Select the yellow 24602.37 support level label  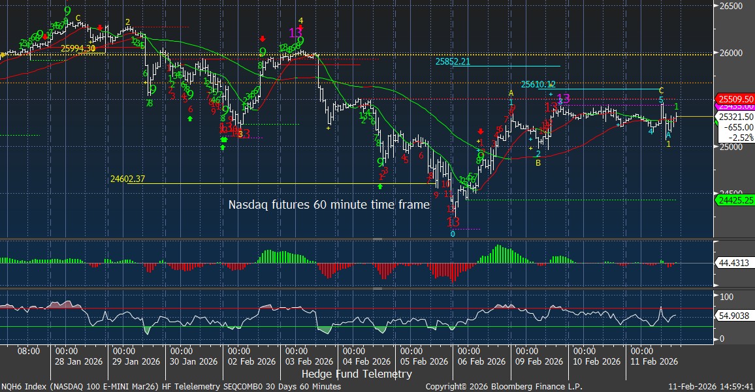click(x=127, y=179)
